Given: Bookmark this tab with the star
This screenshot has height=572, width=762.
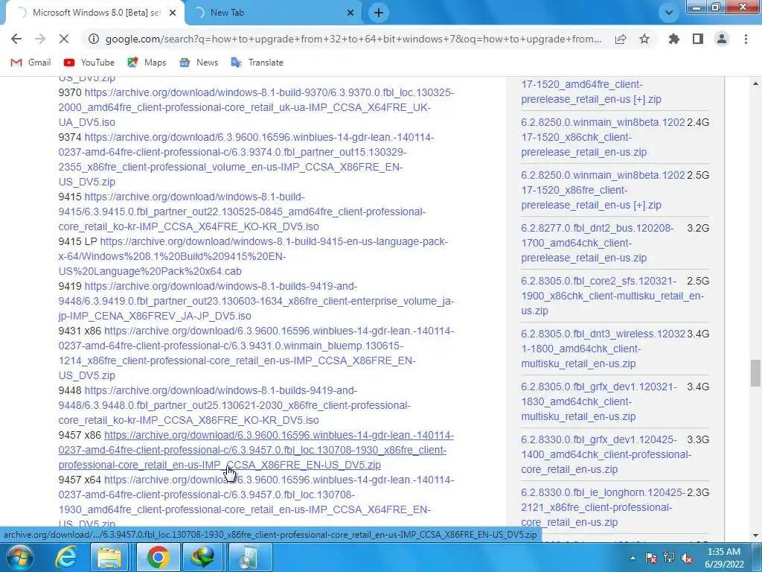Looking at the screenshot, I should 644,39.
